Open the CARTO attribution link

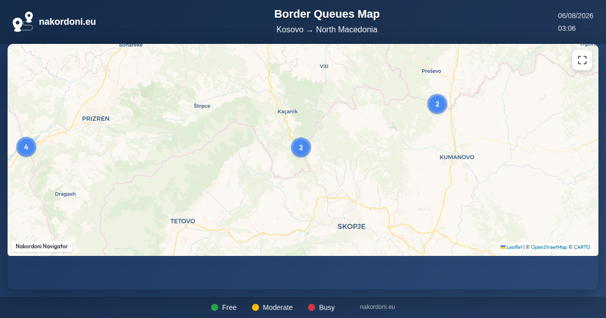[582, 247]
